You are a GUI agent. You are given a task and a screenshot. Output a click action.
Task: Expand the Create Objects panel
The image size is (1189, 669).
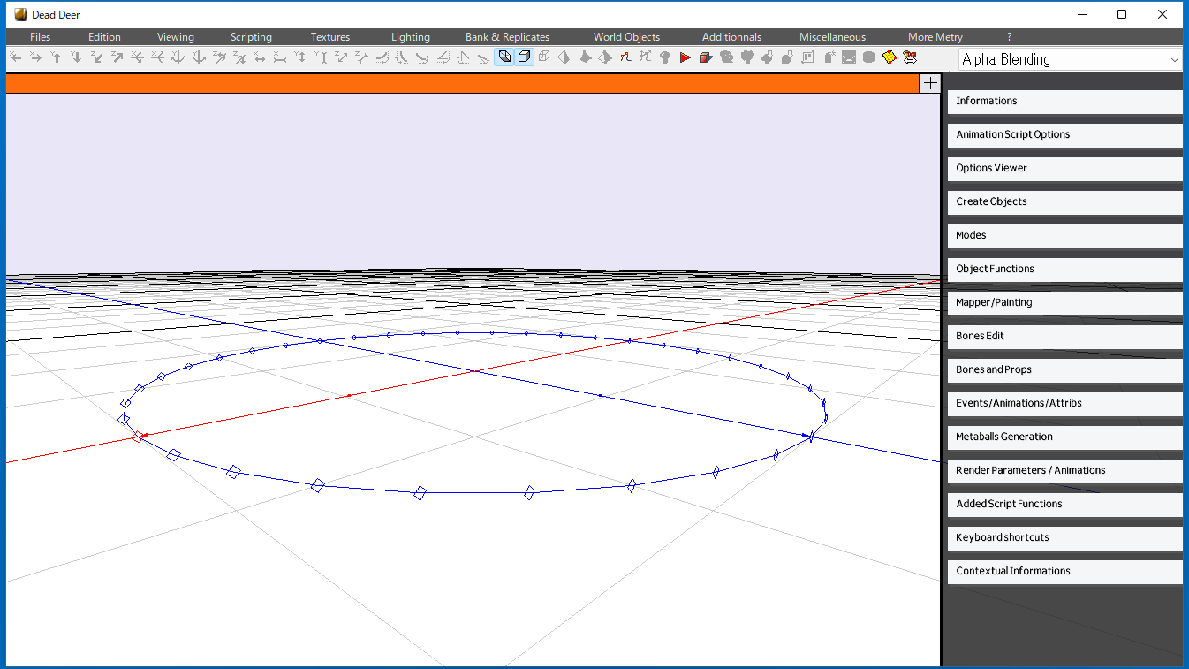click(x=1064, y=201)
